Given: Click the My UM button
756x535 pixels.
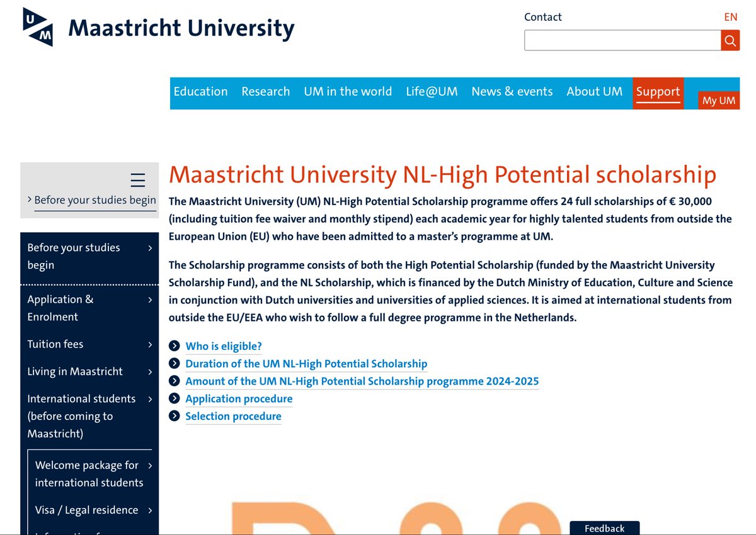Looking at the screenshot, I should pyautogui.click(x=719, y=101).
